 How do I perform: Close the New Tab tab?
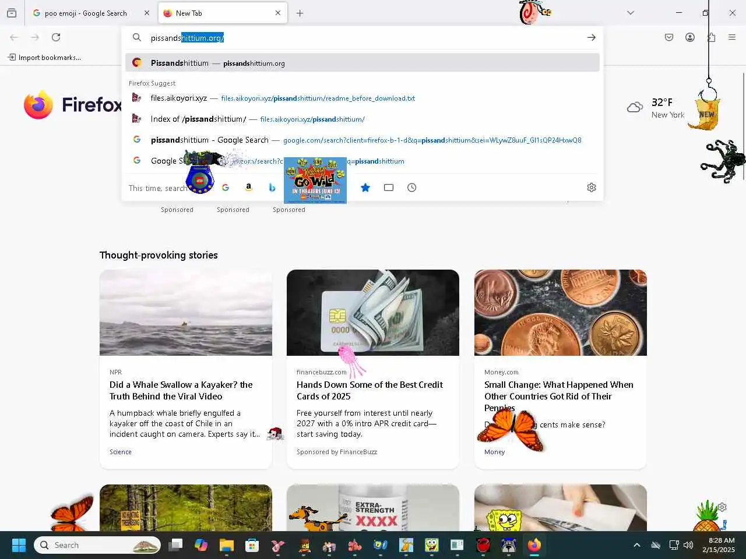pos(278,13)
